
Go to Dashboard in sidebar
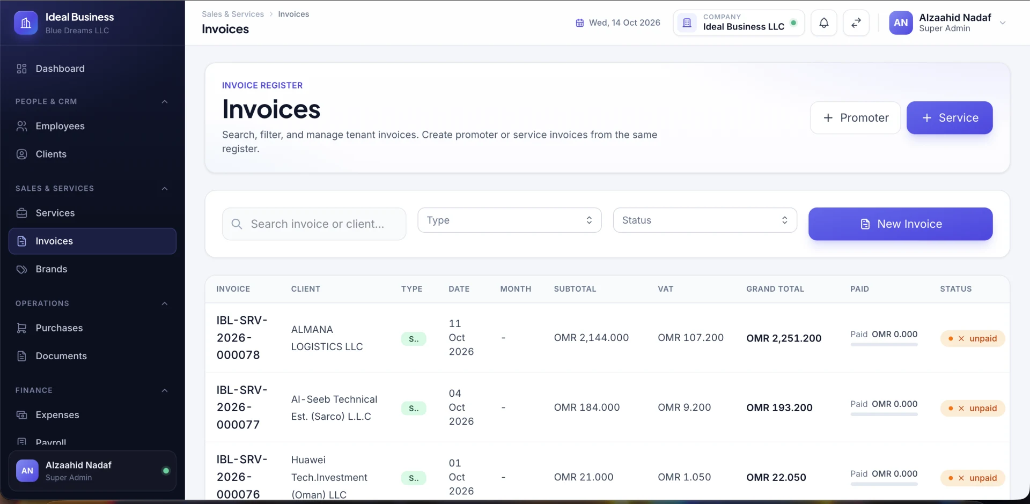(92, 69)
